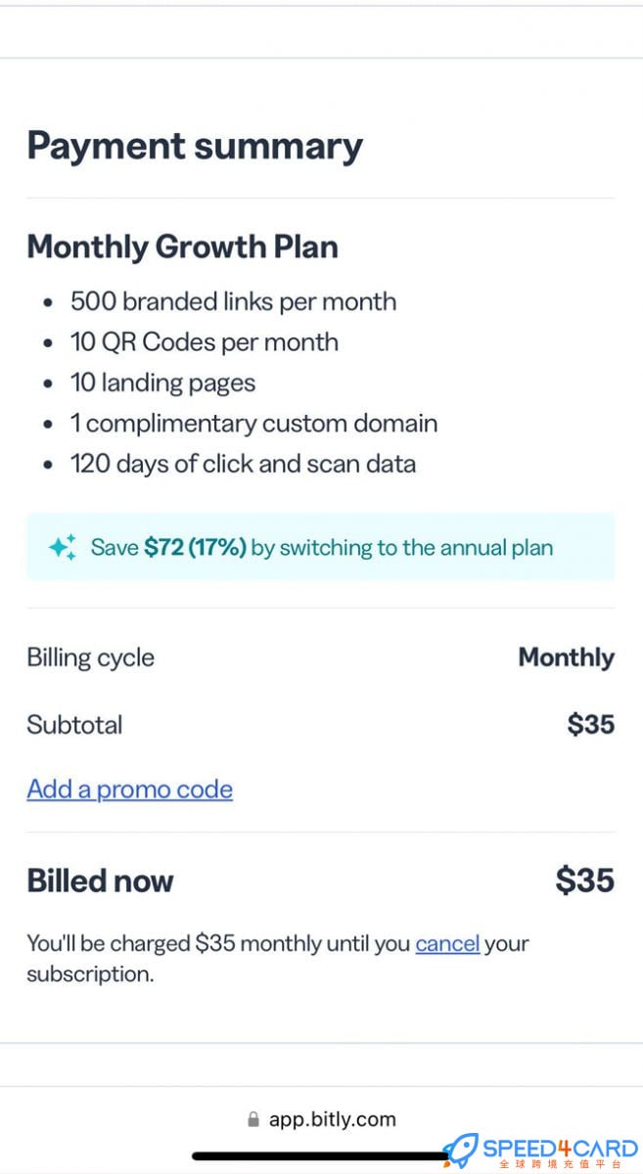Select the 10 QR Codes per month item
This screenshot has width=643, height=1174.
[x=205, y=342]
